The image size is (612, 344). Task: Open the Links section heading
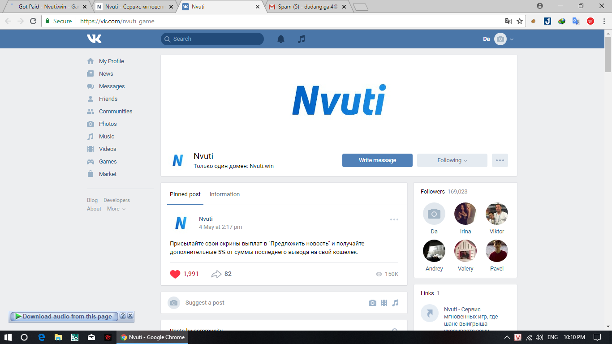[x=427, y=293]
